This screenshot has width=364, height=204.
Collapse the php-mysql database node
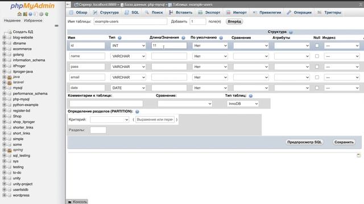coord(4,99)
